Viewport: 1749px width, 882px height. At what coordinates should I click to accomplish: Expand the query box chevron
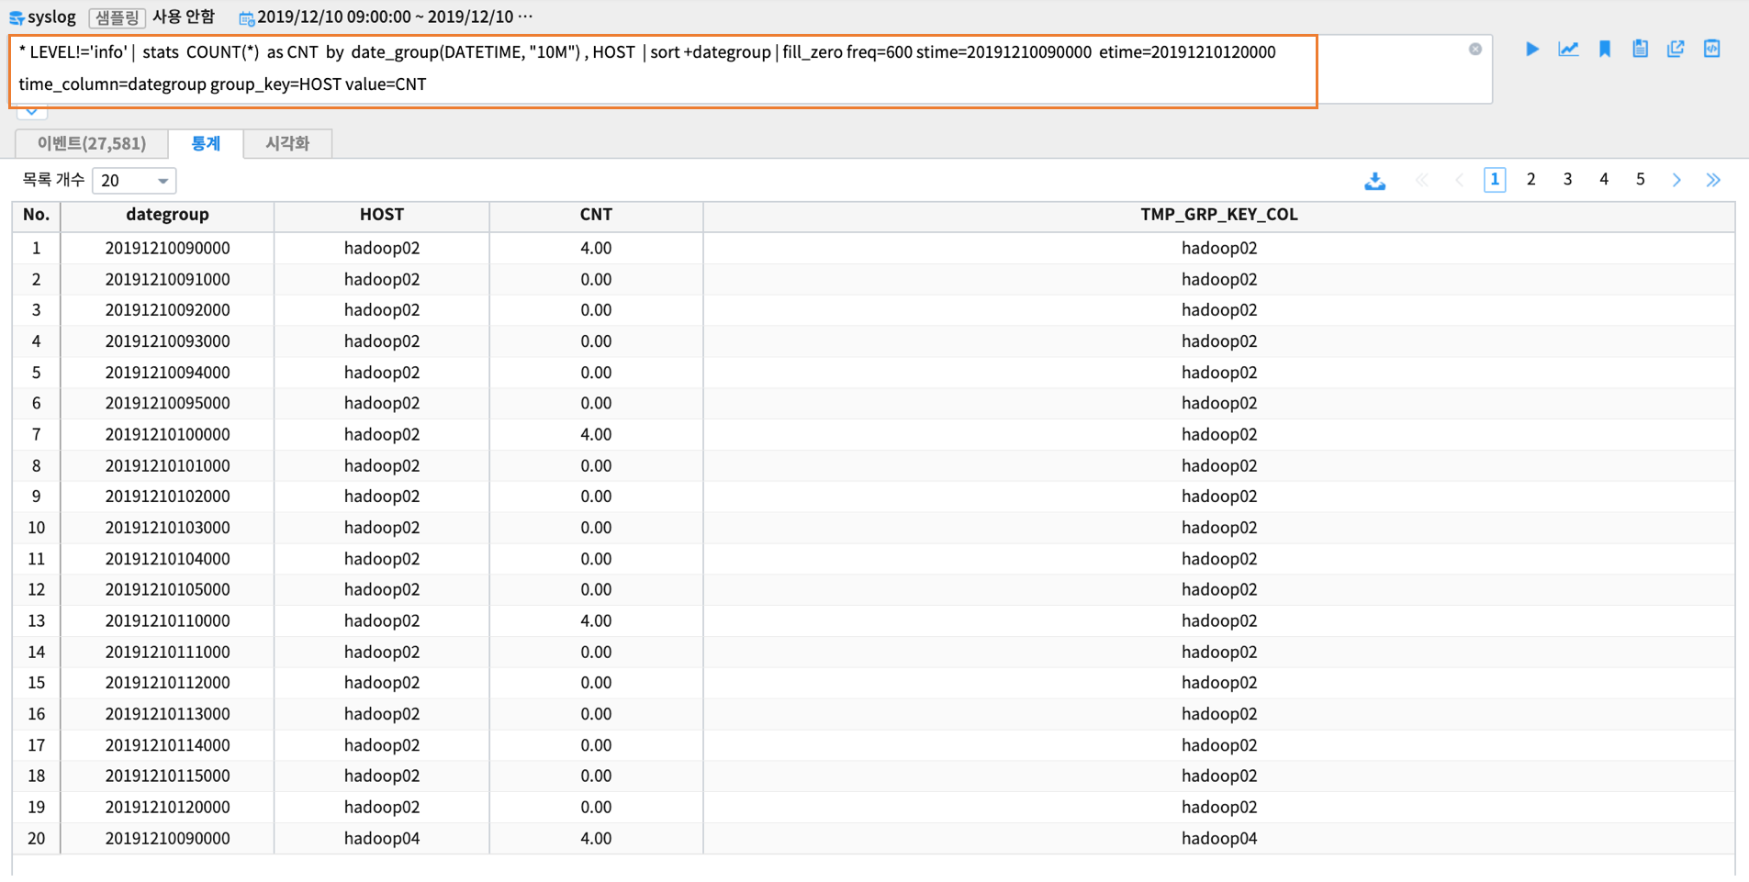31,112
